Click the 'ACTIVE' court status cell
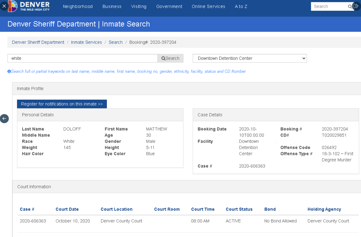361x237 pixels. pos(233,221)
